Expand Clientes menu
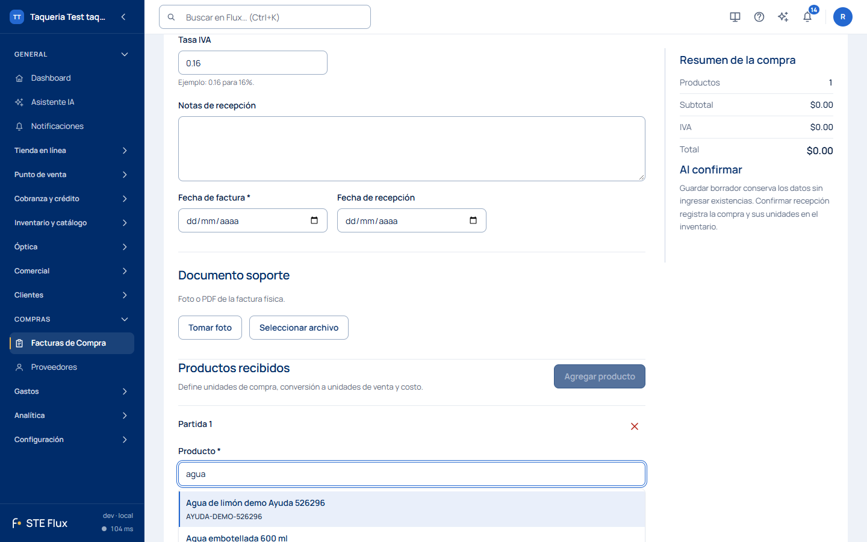Viewport: 867px width, 542px height. (x=72, y=295)
